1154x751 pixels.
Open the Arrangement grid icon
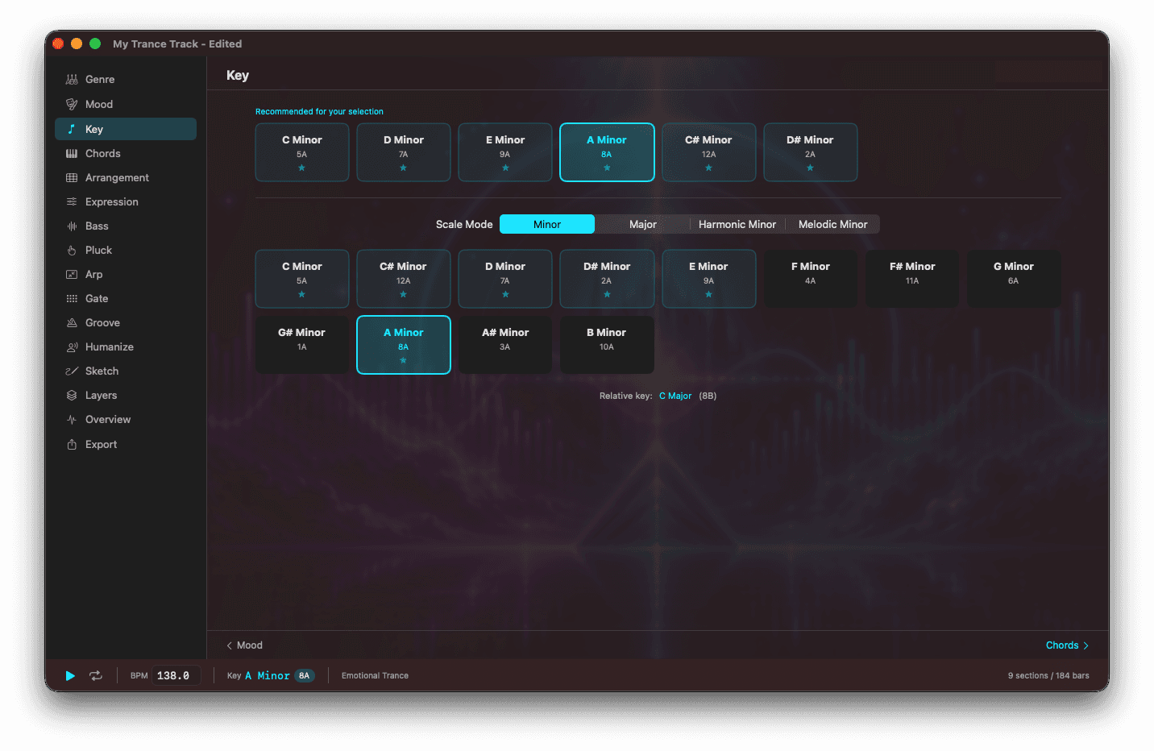[72, 177]
